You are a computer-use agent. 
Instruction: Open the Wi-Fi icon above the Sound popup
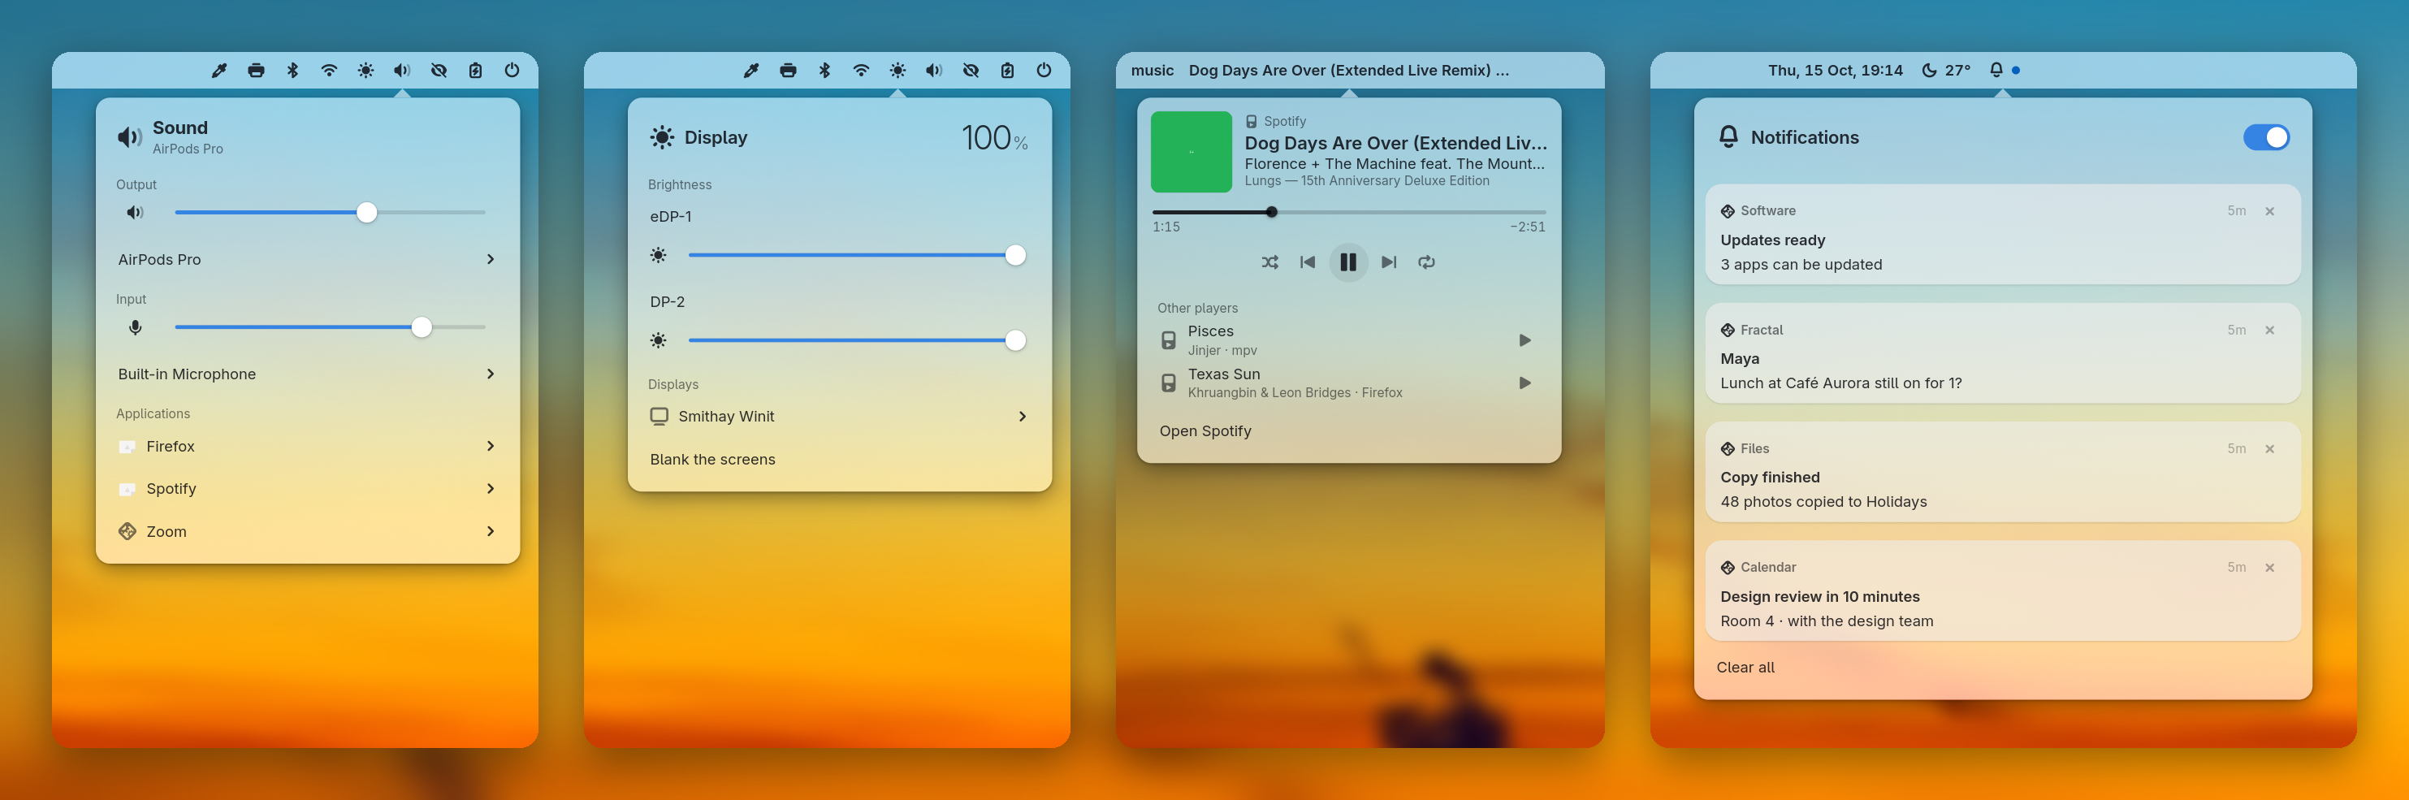click(x=329, y=70)
